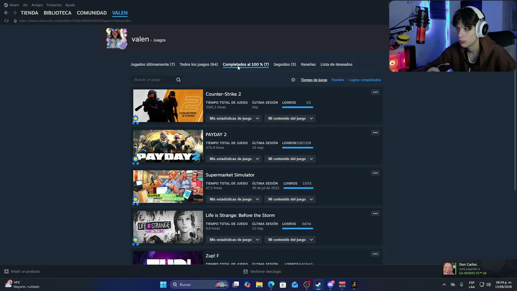517x291 pixels.
Task: Click the Counter-Strike 2 achievements progress bar
Action: tap(297, 107)
